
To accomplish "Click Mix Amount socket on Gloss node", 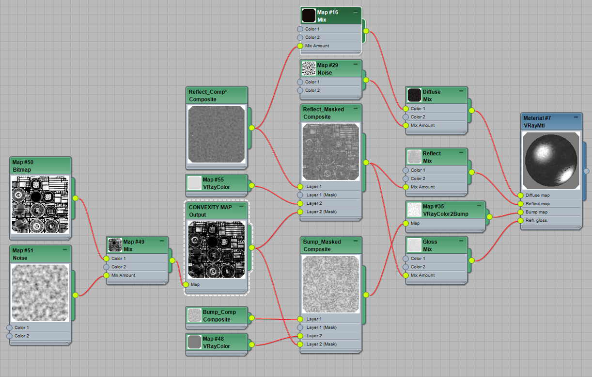I will [406, 275].
